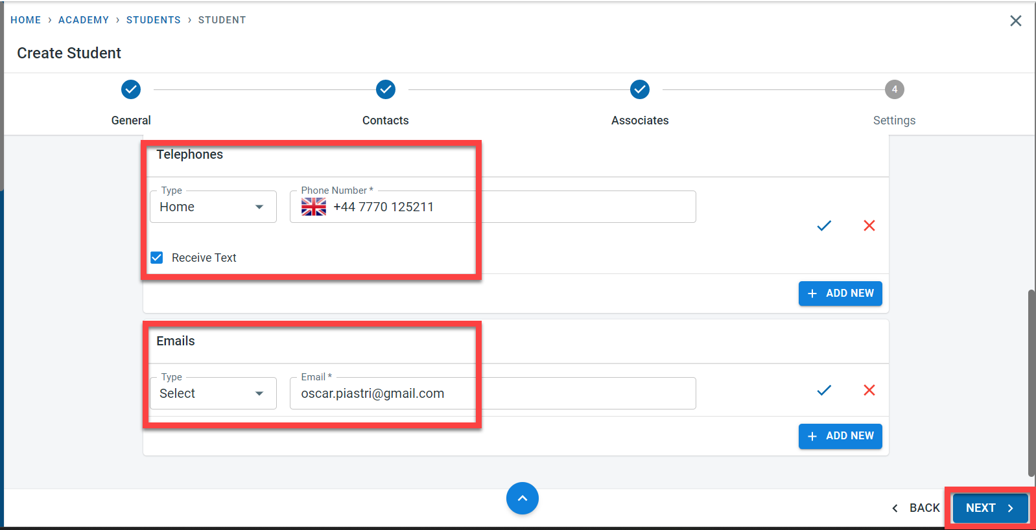Click the General step checkmark icon

click(131, 89)
